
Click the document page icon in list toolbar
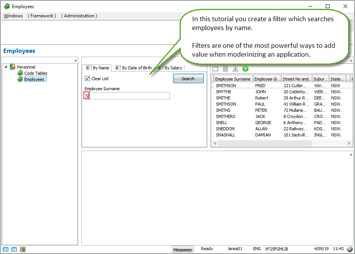point(225,69)
